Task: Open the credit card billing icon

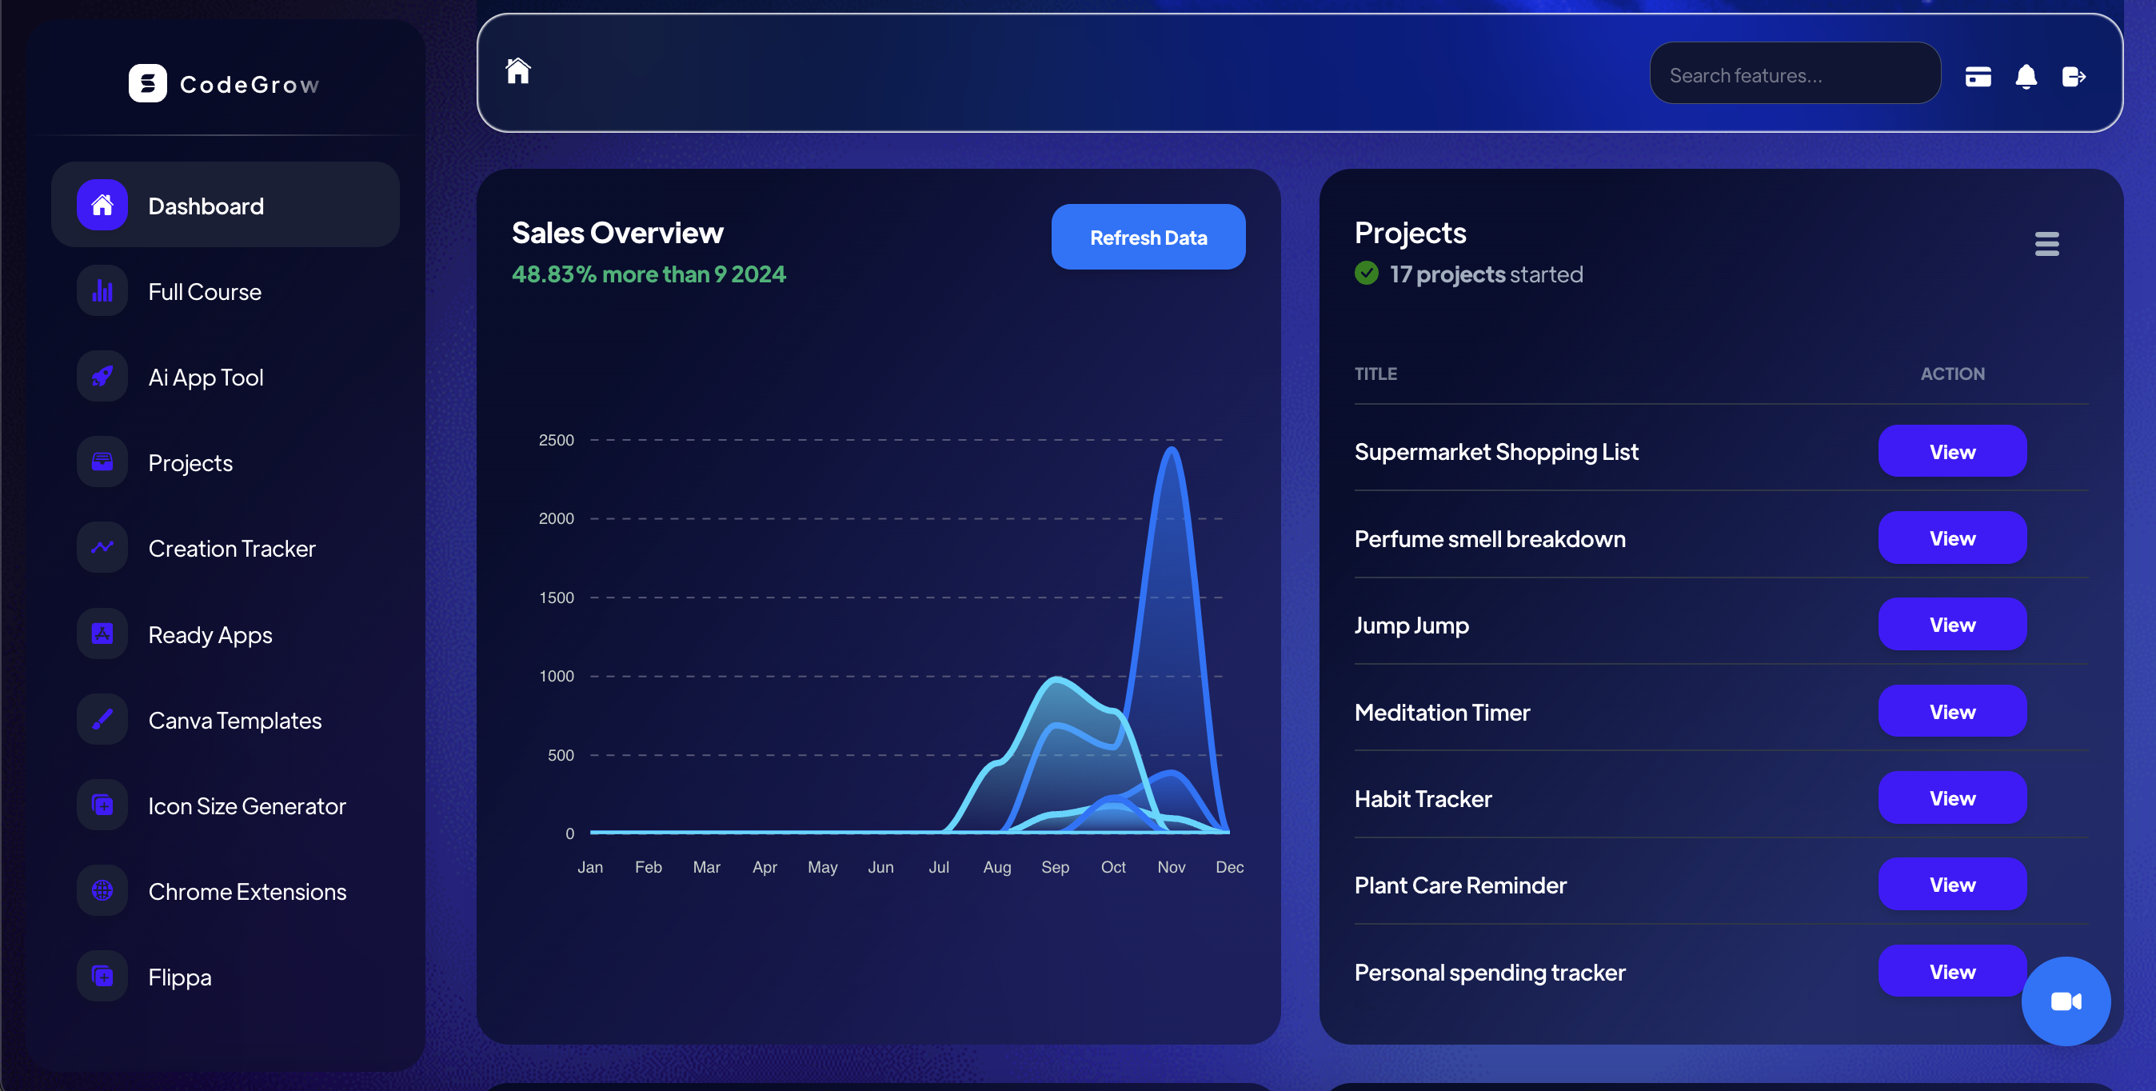Action: (1978, 76)
